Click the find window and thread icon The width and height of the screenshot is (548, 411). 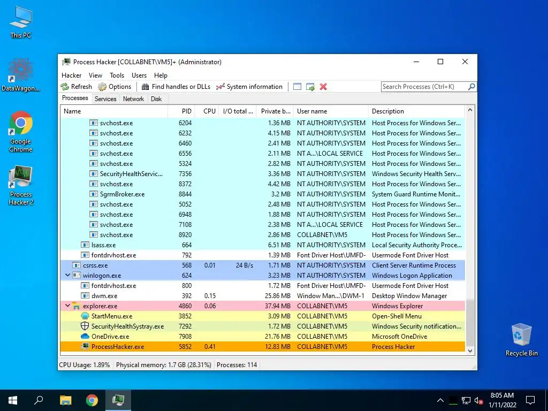pyautogui.click(x=310, y=87)
